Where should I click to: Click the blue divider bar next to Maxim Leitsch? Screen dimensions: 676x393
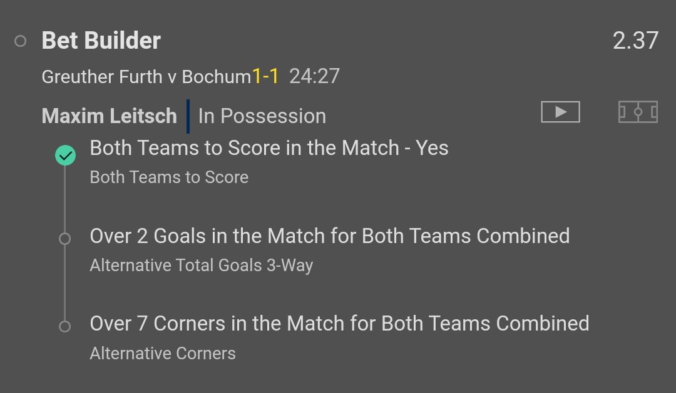pyautogui.click(x=188, y=116)
